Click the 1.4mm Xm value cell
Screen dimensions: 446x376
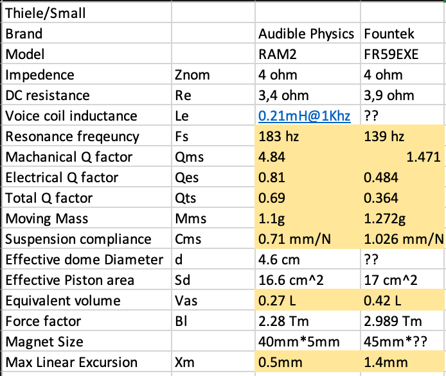[x=403, y=362]
